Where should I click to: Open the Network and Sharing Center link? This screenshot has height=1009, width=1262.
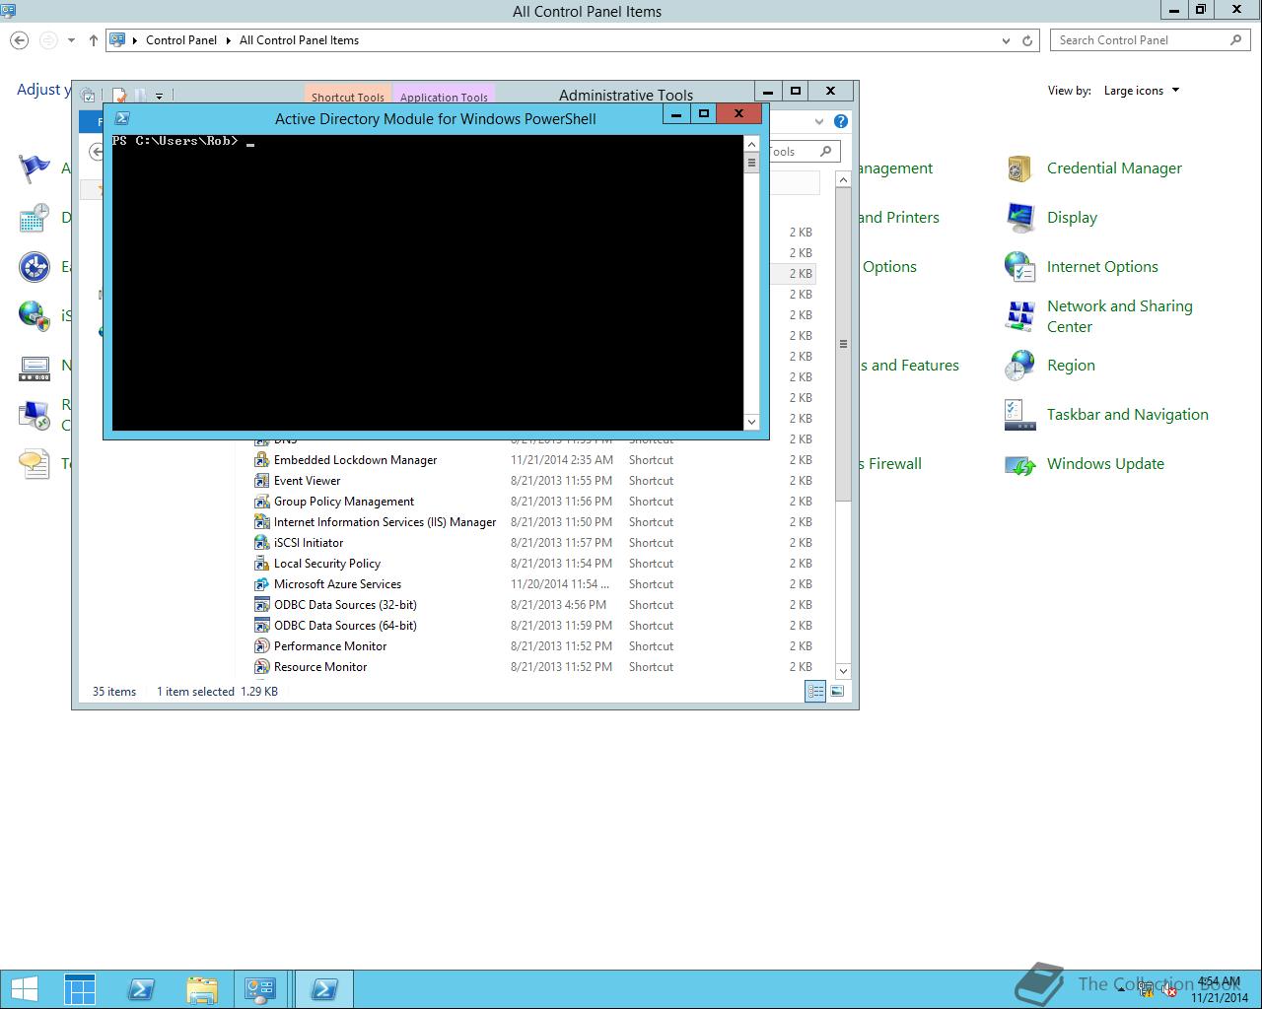[1119, 316]
